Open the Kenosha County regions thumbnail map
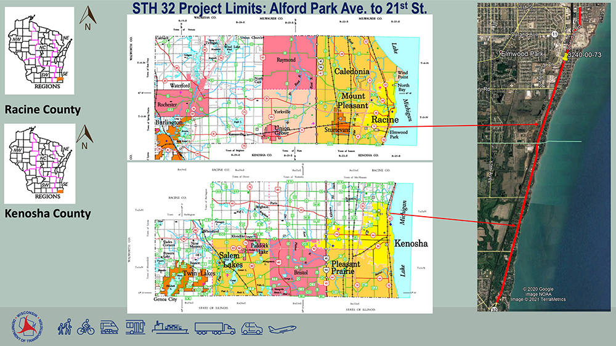 tap(39, 163)
